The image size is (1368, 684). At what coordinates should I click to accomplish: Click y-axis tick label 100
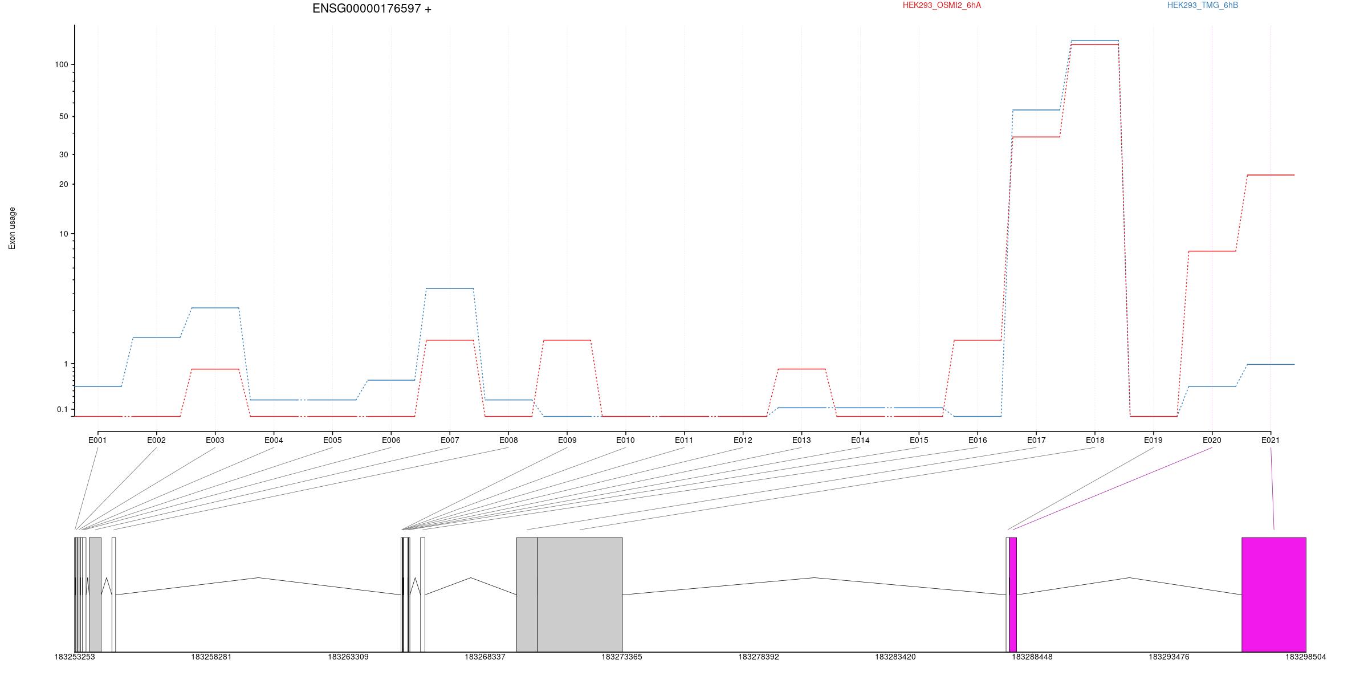coord(61,64)
